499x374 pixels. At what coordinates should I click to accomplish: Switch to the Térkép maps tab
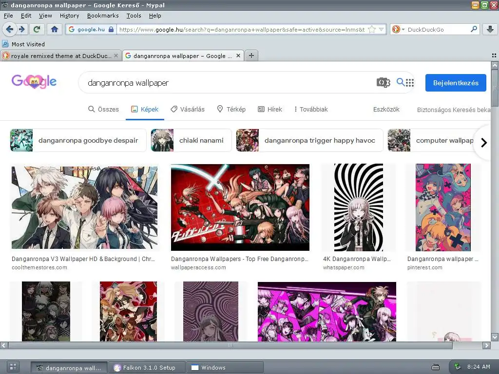tap(231, 110)
